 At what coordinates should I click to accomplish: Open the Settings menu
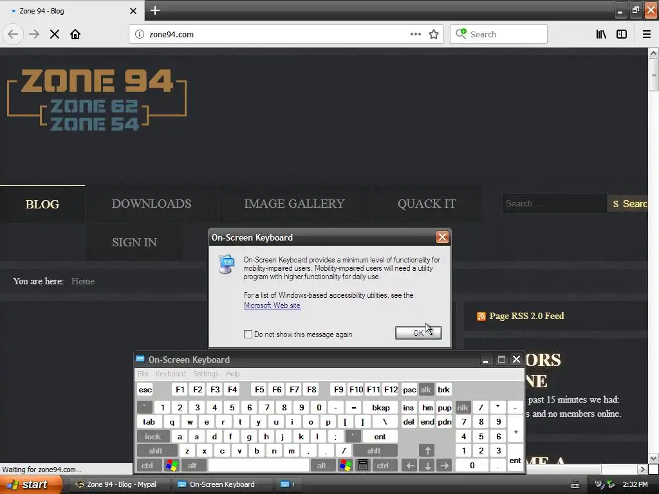click(206, 374)
